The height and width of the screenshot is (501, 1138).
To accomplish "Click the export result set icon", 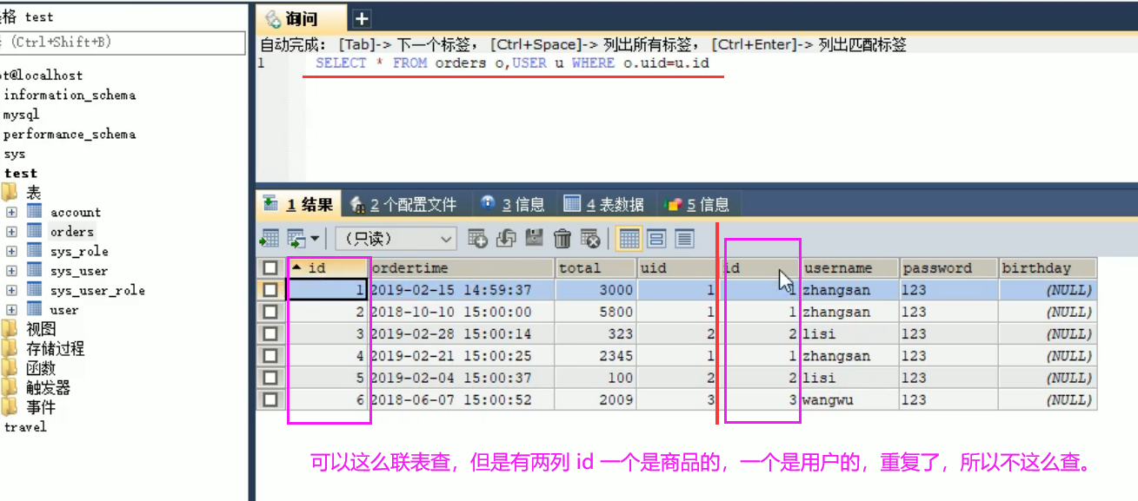I will 270,238.
